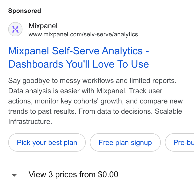Viewport: 194px width, 190px height.
Task: Select the Pick your best plan chip
Action: pos(47,142)
